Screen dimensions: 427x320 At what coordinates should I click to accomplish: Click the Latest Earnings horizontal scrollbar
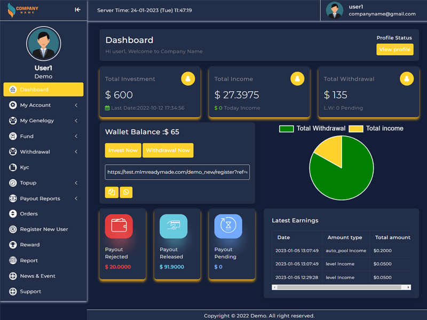click(341, 287)
